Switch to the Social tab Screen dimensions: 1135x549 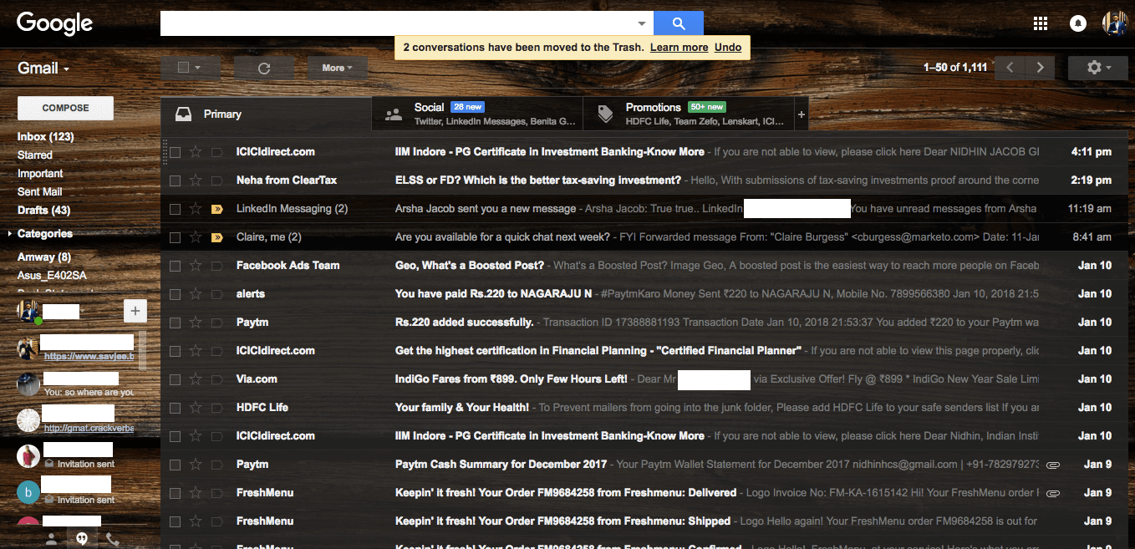[476, 114]
